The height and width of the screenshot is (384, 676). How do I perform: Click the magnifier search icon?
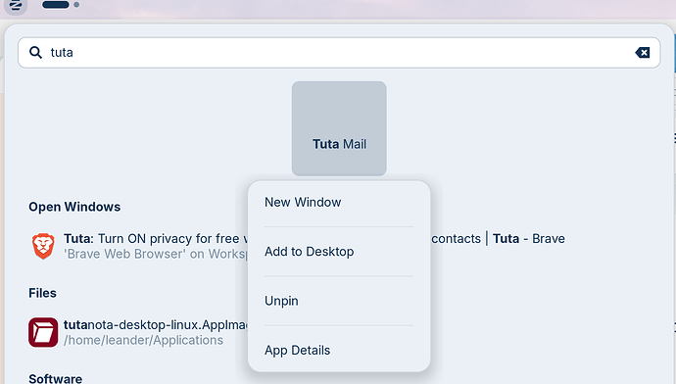point(36,53)
